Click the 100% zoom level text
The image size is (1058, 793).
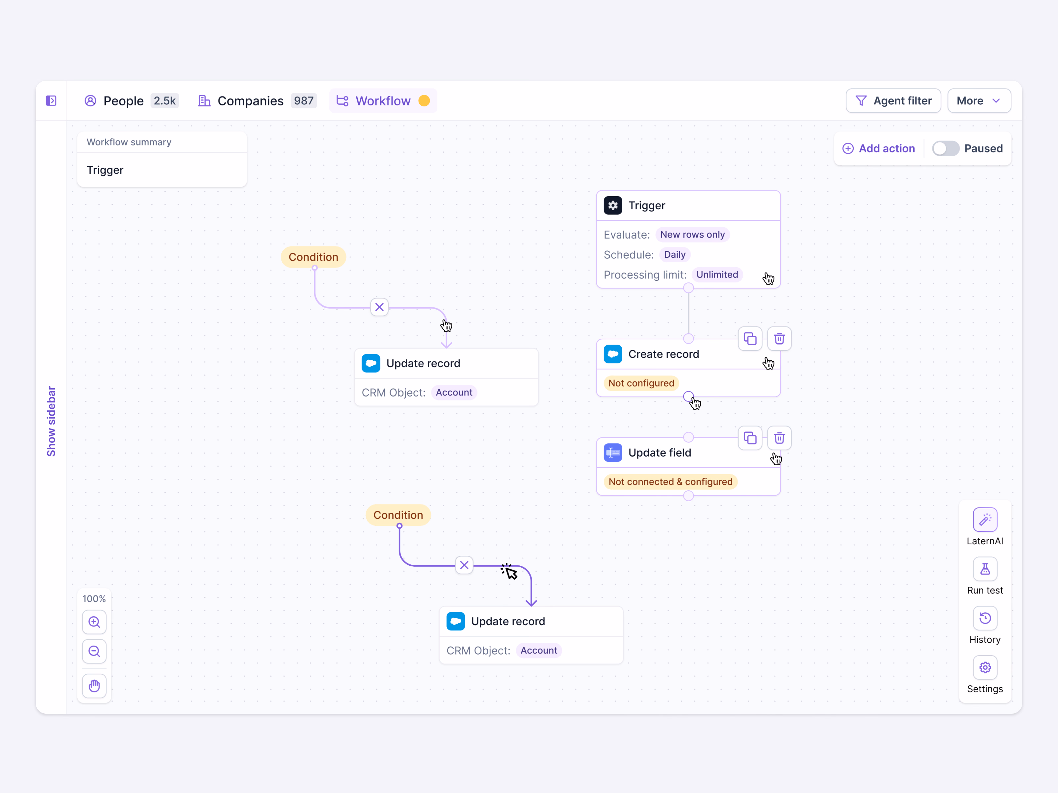pyautogui.click(x=94, y=599)
